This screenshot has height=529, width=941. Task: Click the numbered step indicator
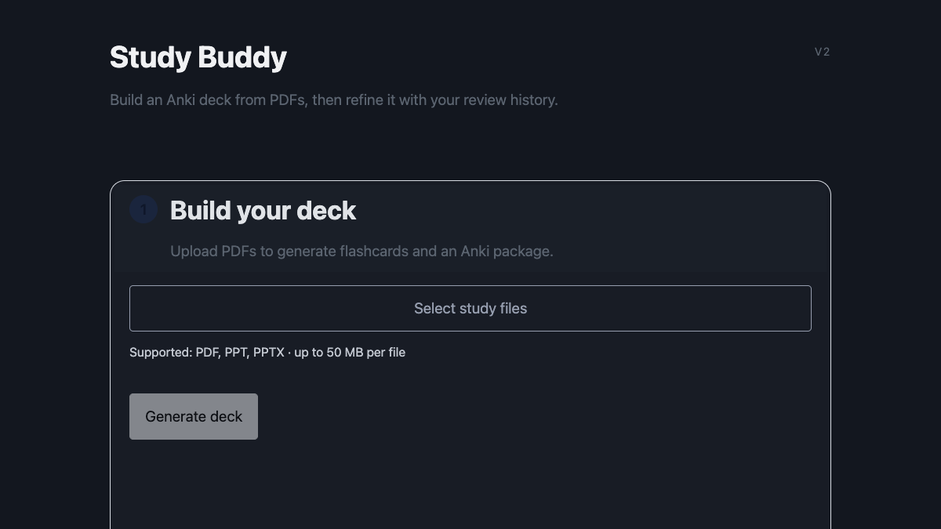pyautogui.click(x=144, y=209)
